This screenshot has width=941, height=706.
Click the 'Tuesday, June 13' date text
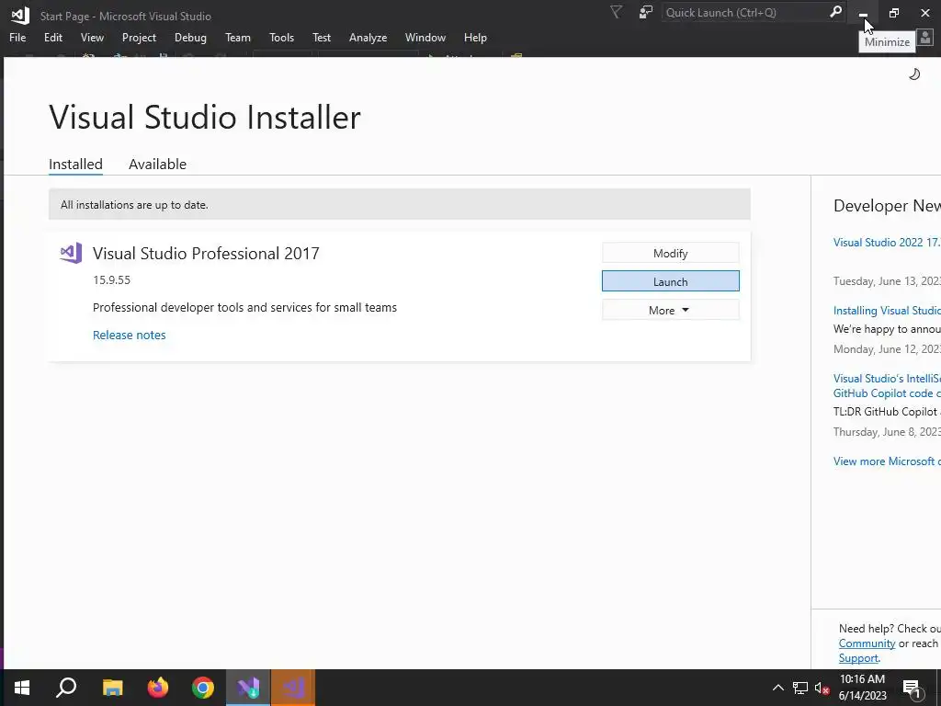click(x=887, y=281)
